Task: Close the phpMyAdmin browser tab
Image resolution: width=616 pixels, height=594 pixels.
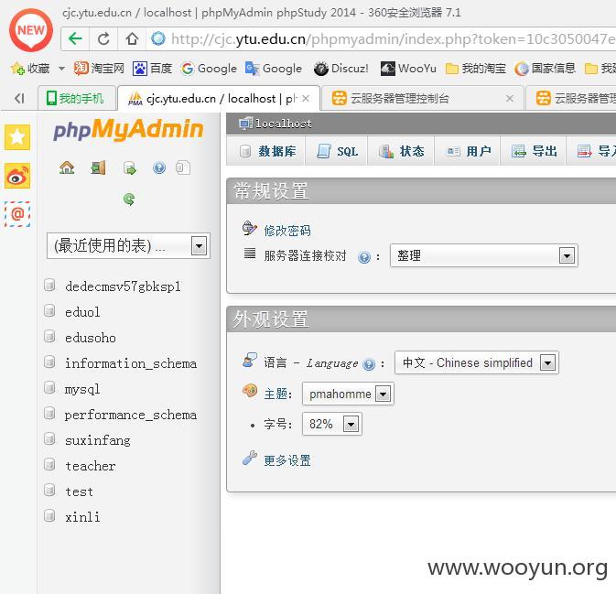Action: pyautogui.click(x=306, y=98)
